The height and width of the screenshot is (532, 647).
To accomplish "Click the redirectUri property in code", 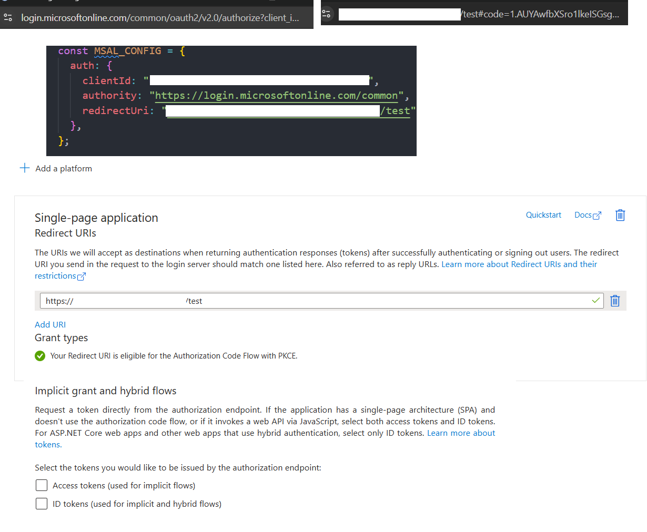I will (x=116, y=110).
